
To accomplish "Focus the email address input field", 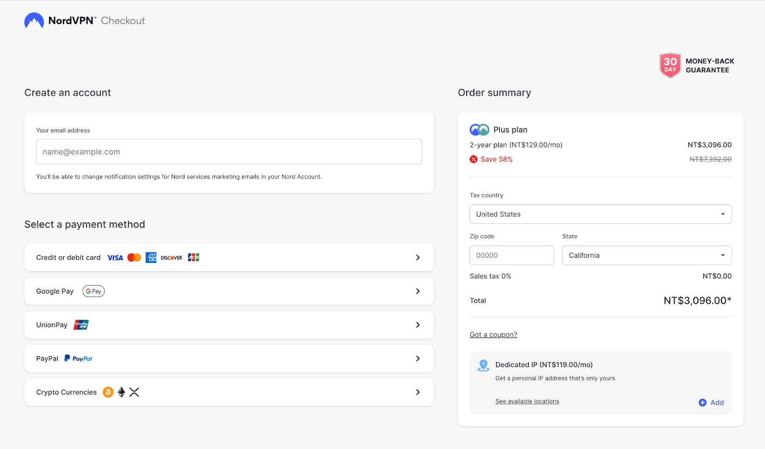I will click(229, 152).
